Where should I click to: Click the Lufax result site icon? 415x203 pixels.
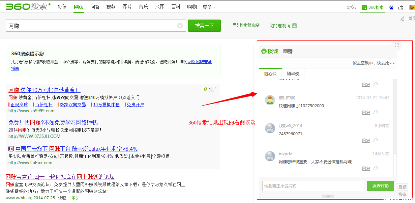point(11,149)
